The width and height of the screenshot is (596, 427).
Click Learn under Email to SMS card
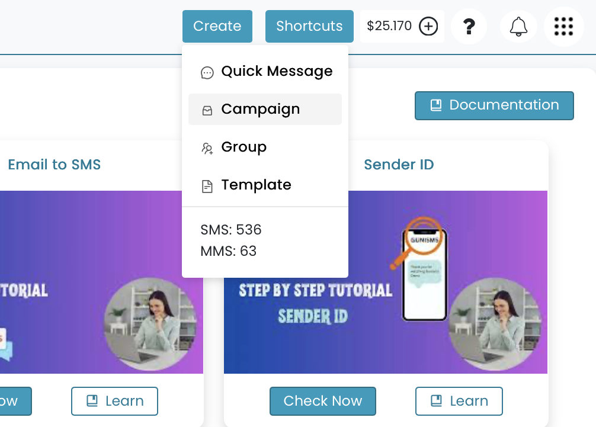click(114, 401)
